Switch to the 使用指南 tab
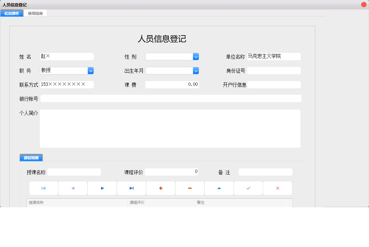The width and height of the screenshot is (369, 247). (35, 13)
